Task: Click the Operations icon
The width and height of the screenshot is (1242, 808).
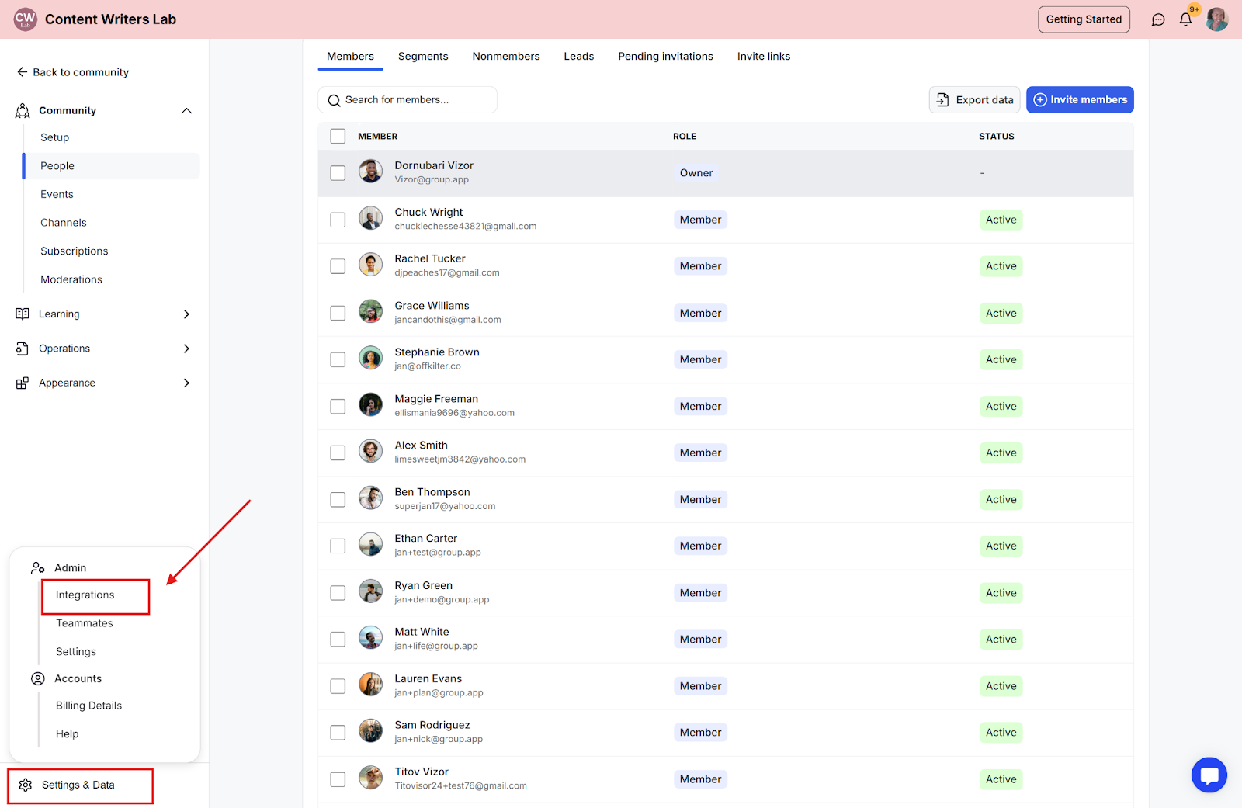Action: point(23,349)
